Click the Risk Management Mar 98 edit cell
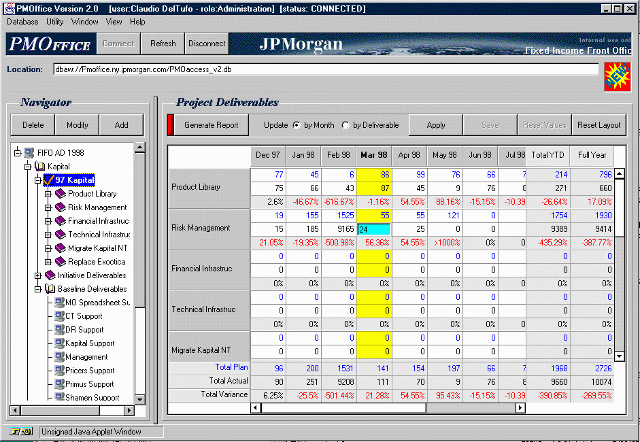 click(x=374, y=229)
